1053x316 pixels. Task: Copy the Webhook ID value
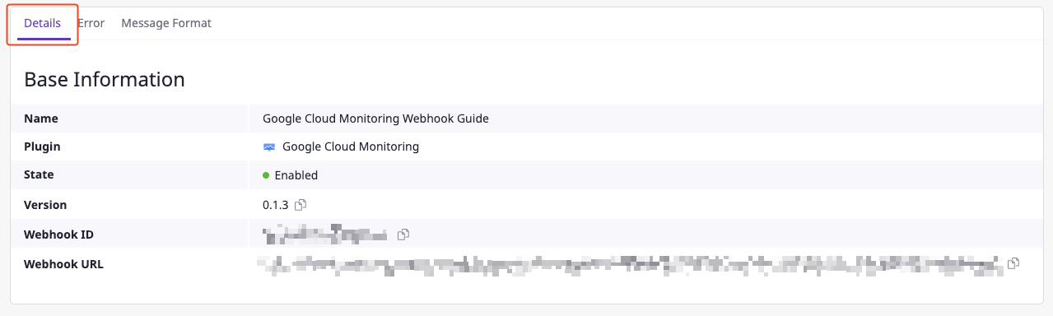(x=403, y=235)
